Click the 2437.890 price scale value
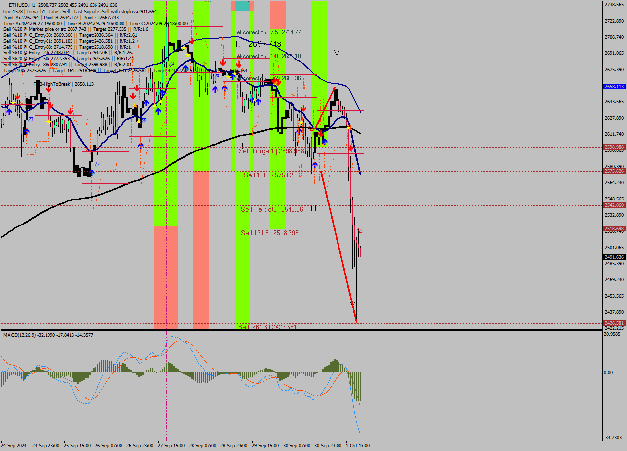This screenshot has width=627, height=451. click(x=614, y=312)
